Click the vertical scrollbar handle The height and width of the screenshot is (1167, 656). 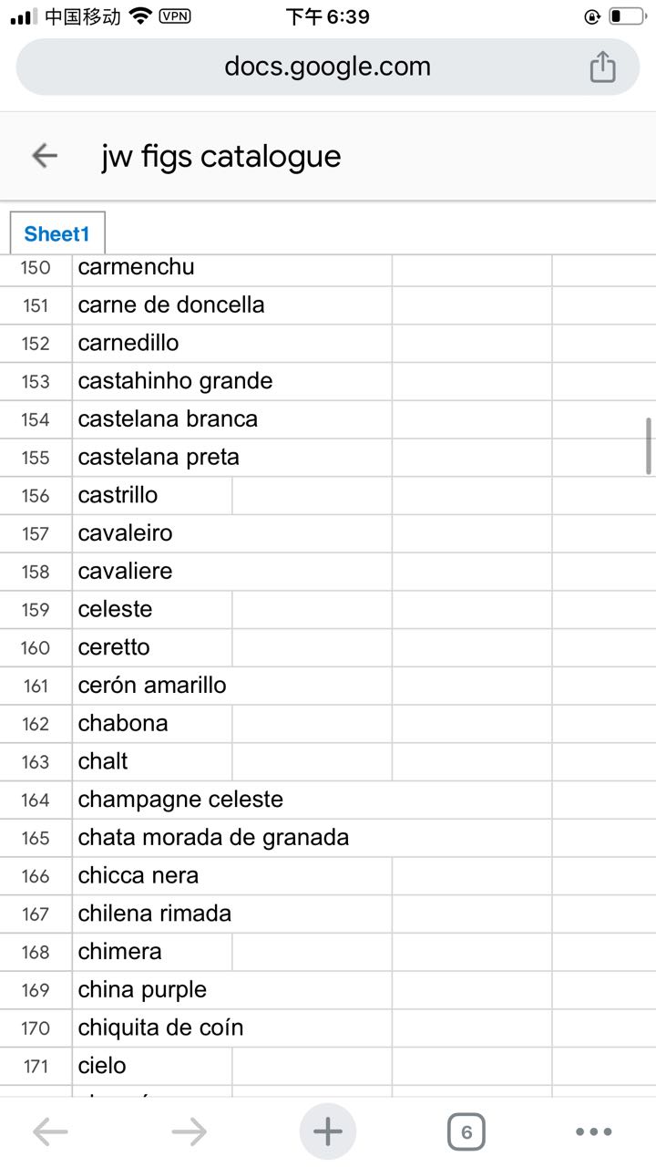[648, 446]
